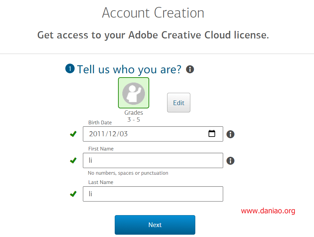Proceed with the blue Next button

[x=155, y=225]
